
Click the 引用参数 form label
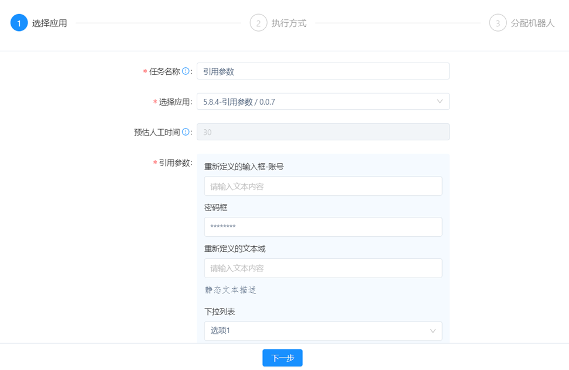tap(175, 163)
